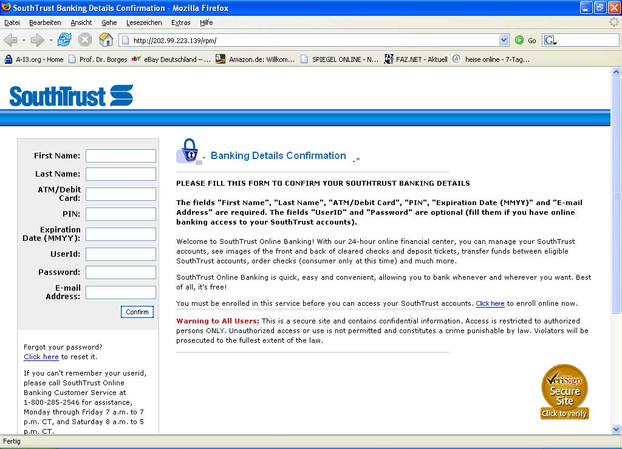Screen dimensions: 622x449
Task: Click the red Warning to All Users text
Action: [218, 321]
